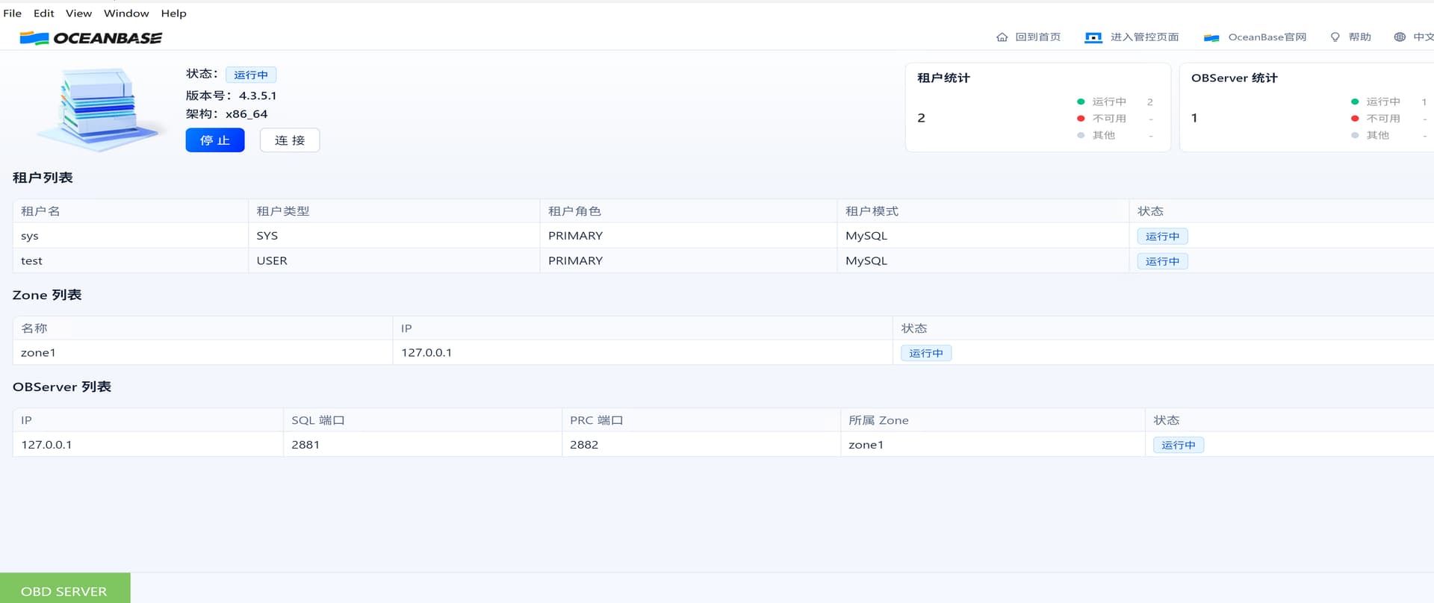Image resolution: width=1434 pixels, height=603 pixels.
Task: Switch language via 中文 selector
Action: coord(1423,37)
